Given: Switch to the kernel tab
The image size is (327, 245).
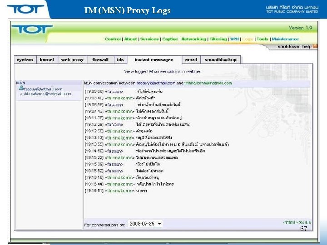Looking at the screenshot, I should (x=47, y=59).
